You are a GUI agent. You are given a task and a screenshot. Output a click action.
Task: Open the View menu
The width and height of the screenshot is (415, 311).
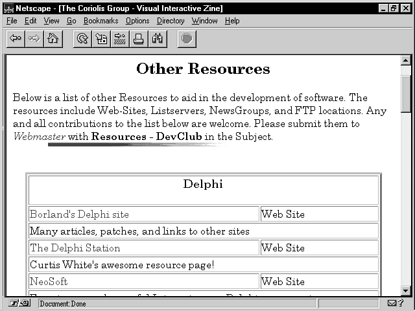51,21
